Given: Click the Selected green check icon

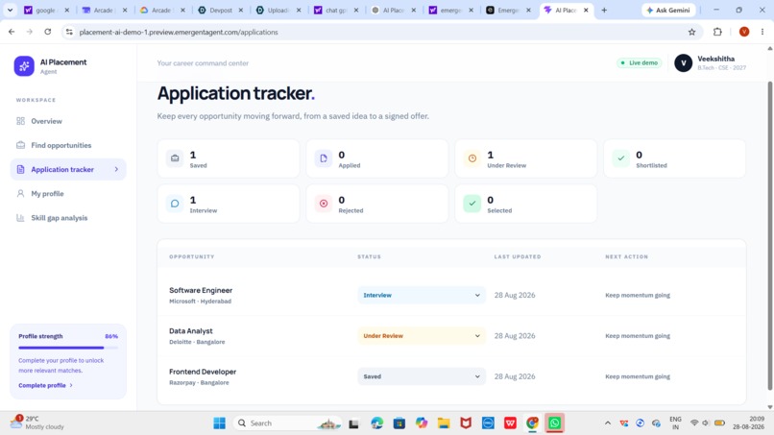Looking at the screenshot, I should pos(472,204).
